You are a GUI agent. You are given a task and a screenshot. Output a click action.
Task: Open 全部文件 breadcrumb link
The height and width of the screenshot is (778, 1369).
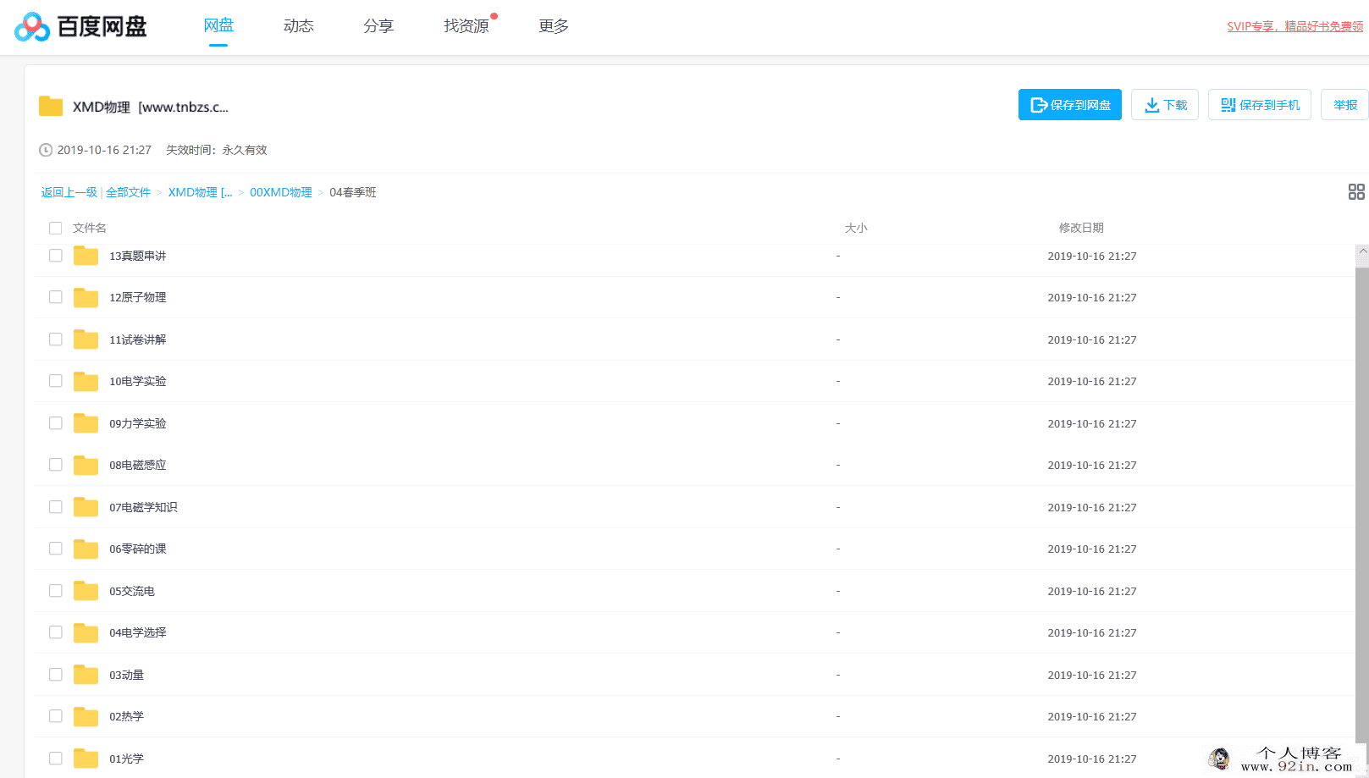128,192
